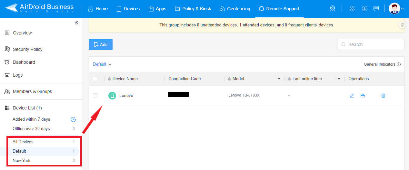The image size is (409, 170).
Task: Open Dashboard in sidebar
Action: point(24,62)
